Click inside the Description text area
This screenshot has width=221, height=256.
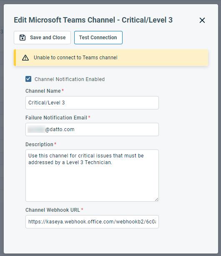click(x=92, y=175)
